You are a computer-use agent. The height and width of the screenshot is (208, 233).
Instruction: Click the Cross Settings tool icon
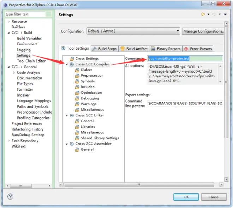tap(72, 58)
